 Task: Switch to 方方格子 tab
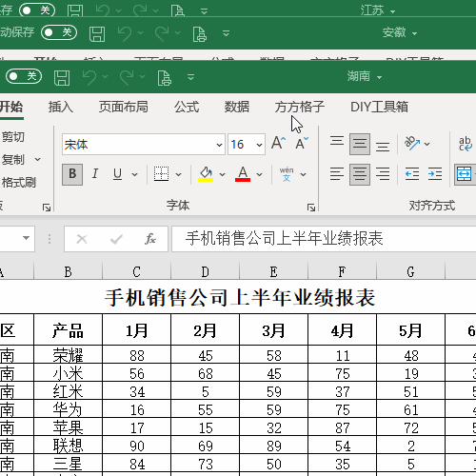pyautogui.click(x=300, y=107)
